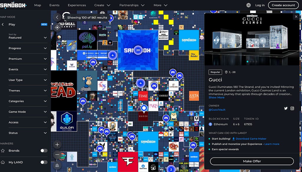This screenshot has width=302, height=172.
Task: Click gamepad marker near Warden tile
Action: point(93,62)
